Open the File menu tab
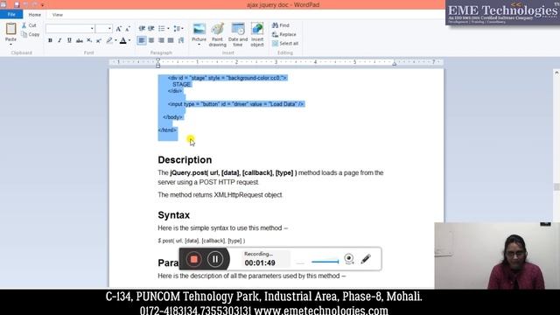Image resolution: width=560 pixels, height=315 pixels. pyautogui.click(x=11, y=15)
